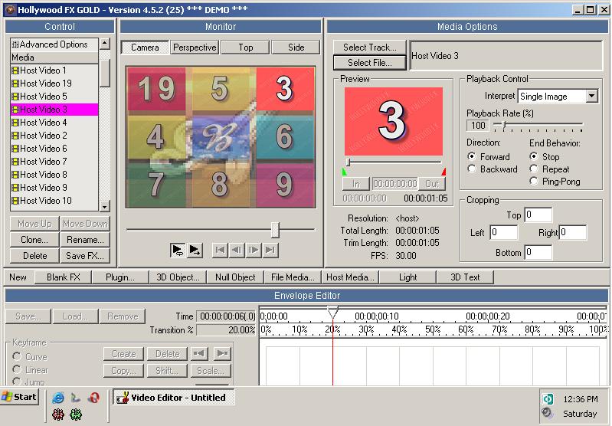Select Jump keyframe type

[x=17, y=382]
